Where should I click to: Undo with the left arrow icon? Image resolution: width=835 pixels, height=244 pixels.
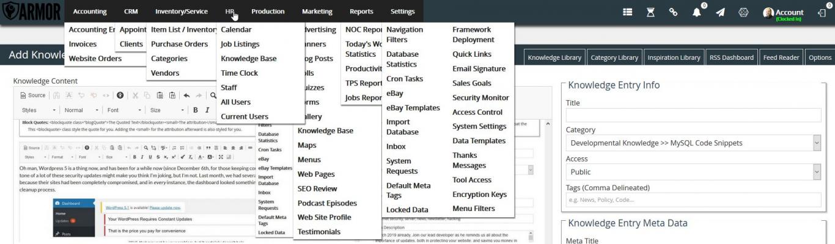(186, 96)
